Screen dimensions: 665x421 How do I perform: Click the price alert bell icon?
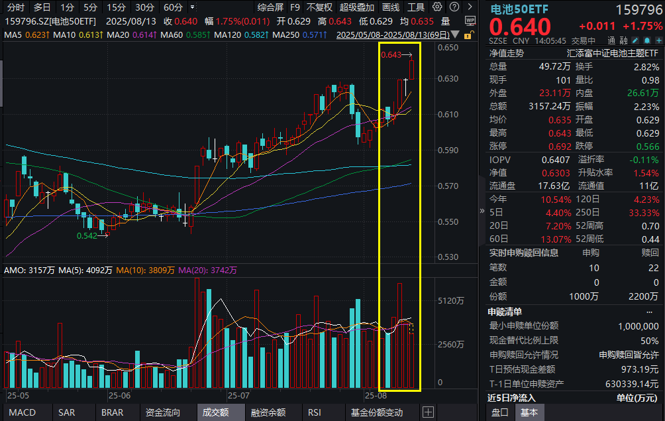646,40
